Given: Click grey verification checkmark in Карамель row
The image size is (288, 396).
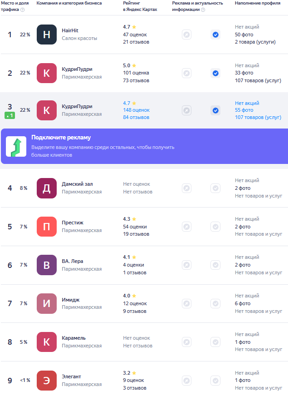Looking at the screenshot, I should (215, 342).
